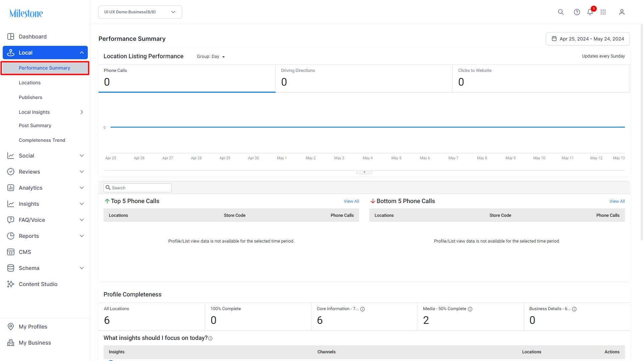Screen dimensions: 643x361
Task: Open the Group: Day dropdown
Action: click(x=211, y=57)
